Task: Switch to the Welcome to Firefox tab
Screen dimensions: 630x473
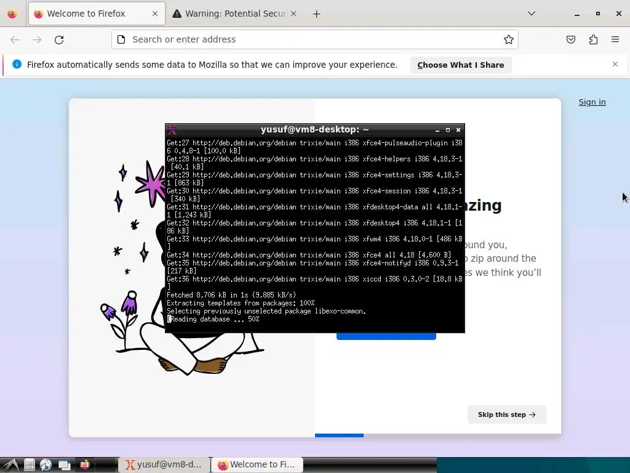Action: click(97, 14)
